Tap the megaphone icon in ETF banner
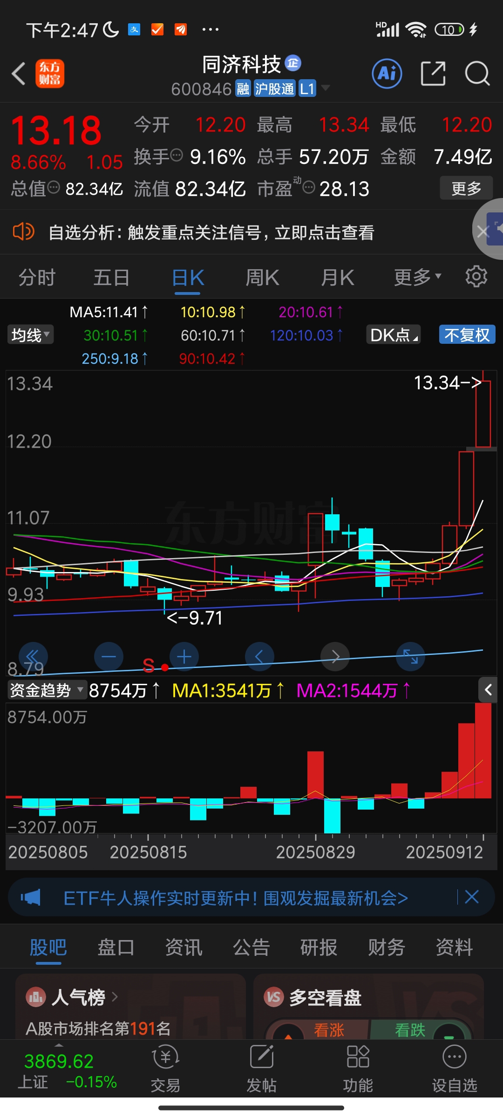The width and height of the screenshot is (503, 1118). [31, 897]
